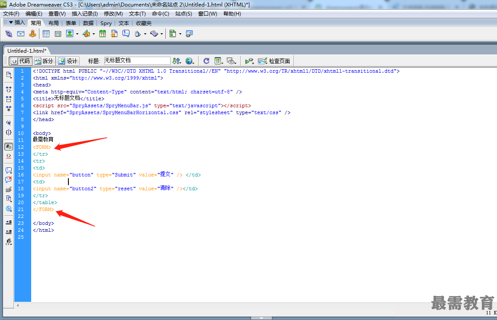Open the 插入记录(I) menu
The height and width of the screenshot is (320, 497).
click(84, 13)
